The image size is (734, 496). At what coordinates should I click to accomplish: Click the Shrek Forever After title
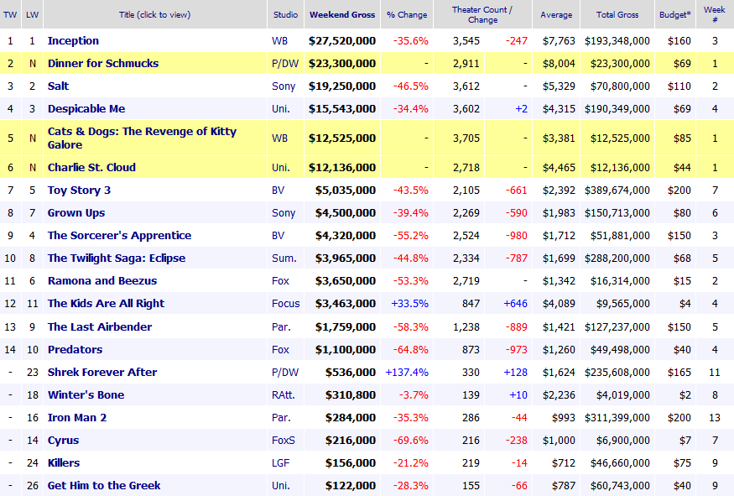coord(102,373)
